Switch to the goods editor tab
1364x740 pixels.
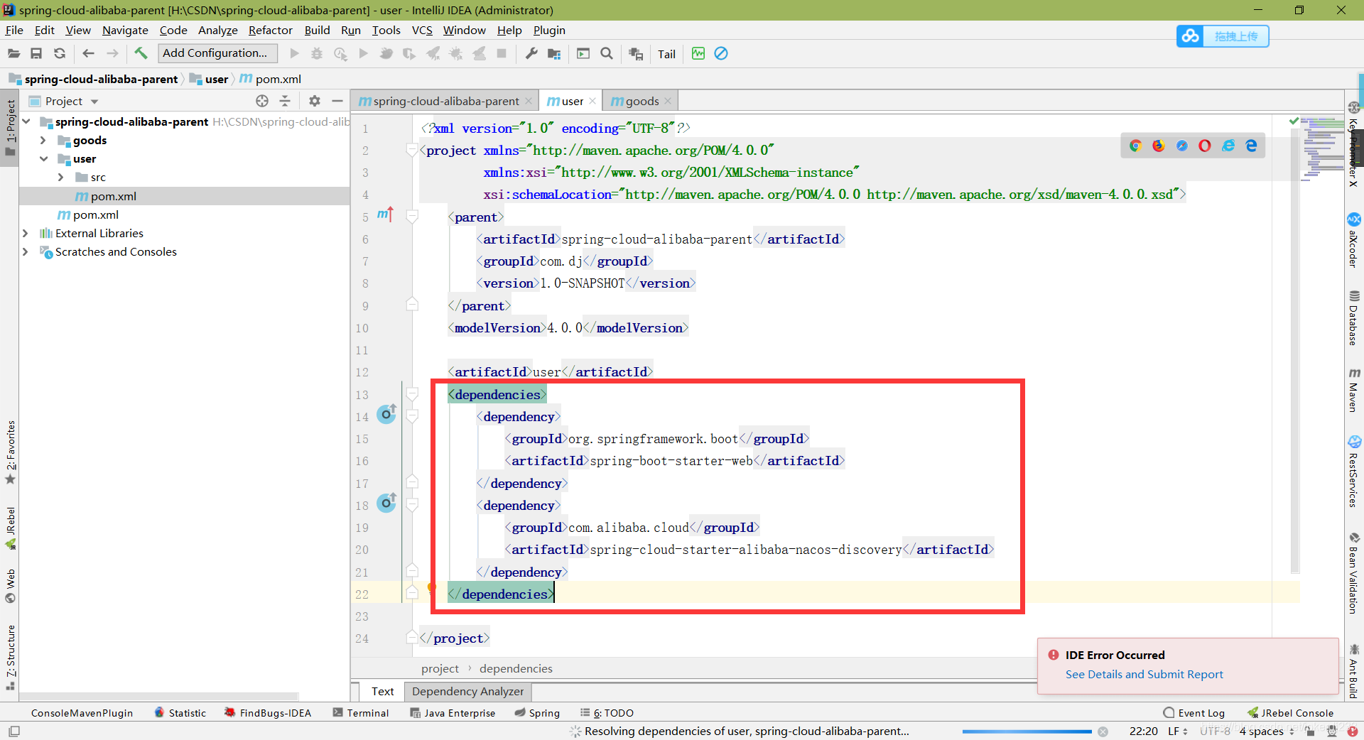click(x=642, y=101)
